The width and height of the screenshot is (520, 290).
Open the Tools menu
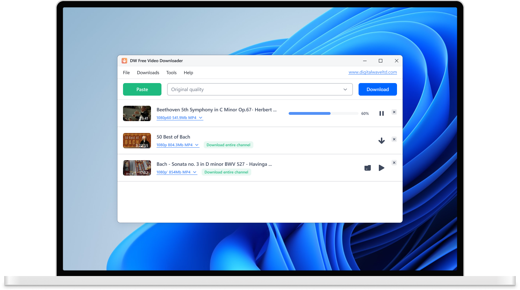[x=171, y=73]
